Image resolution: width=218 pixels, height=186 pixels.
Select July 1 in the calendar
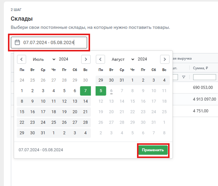(x=22, y=91)
